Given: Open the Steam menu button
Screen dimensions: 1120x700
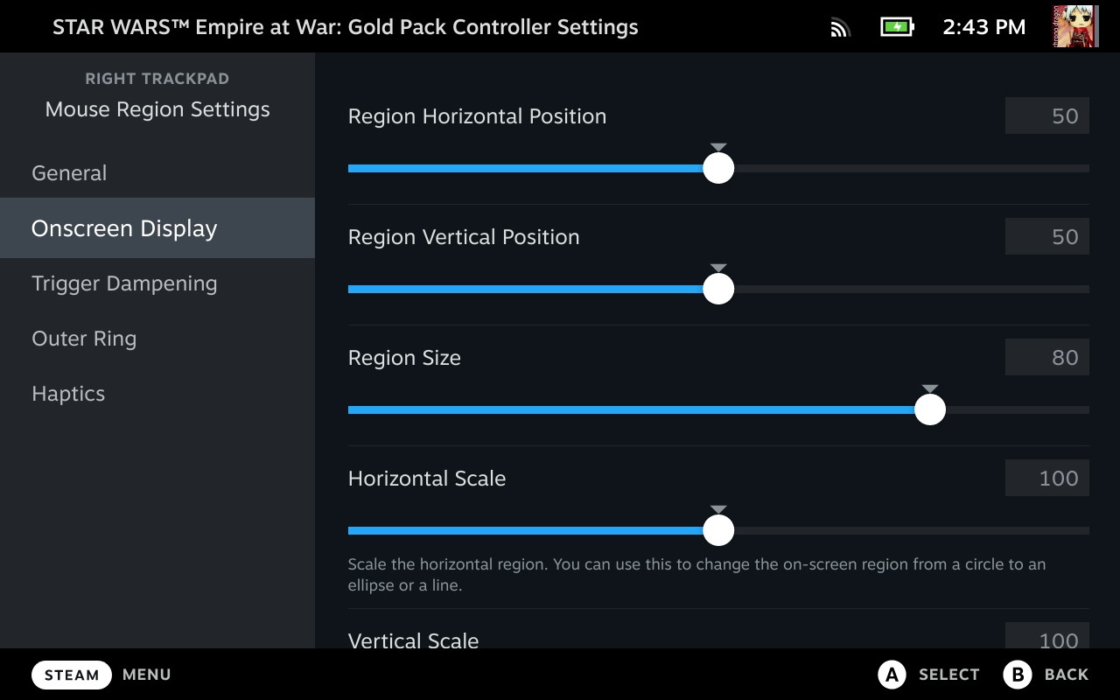Looking at the screenshot, I should coord(72,675).
